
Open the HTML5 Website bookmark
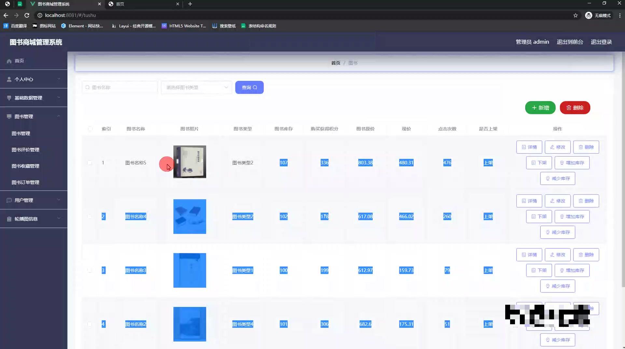[x=184, y=26]
